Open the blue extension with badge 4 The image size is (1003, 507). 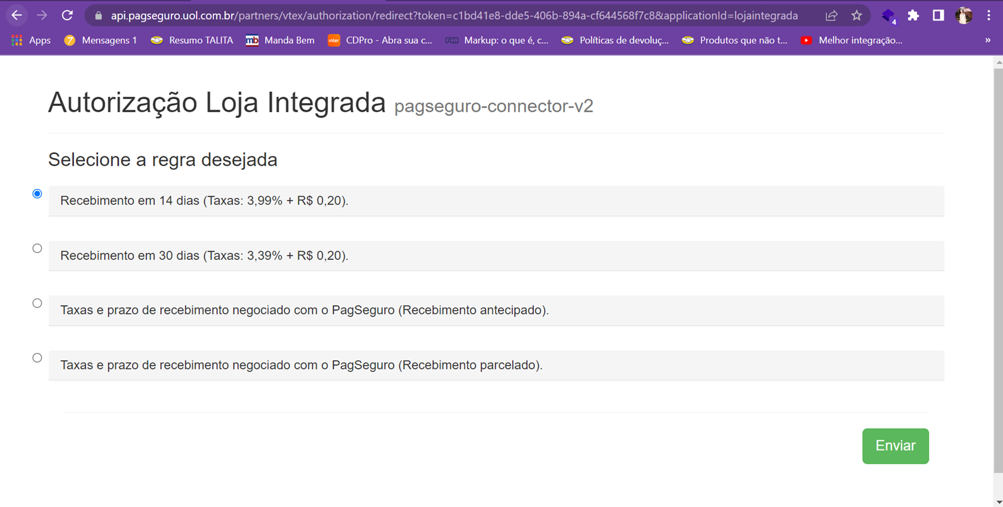[x=889, y=16]
